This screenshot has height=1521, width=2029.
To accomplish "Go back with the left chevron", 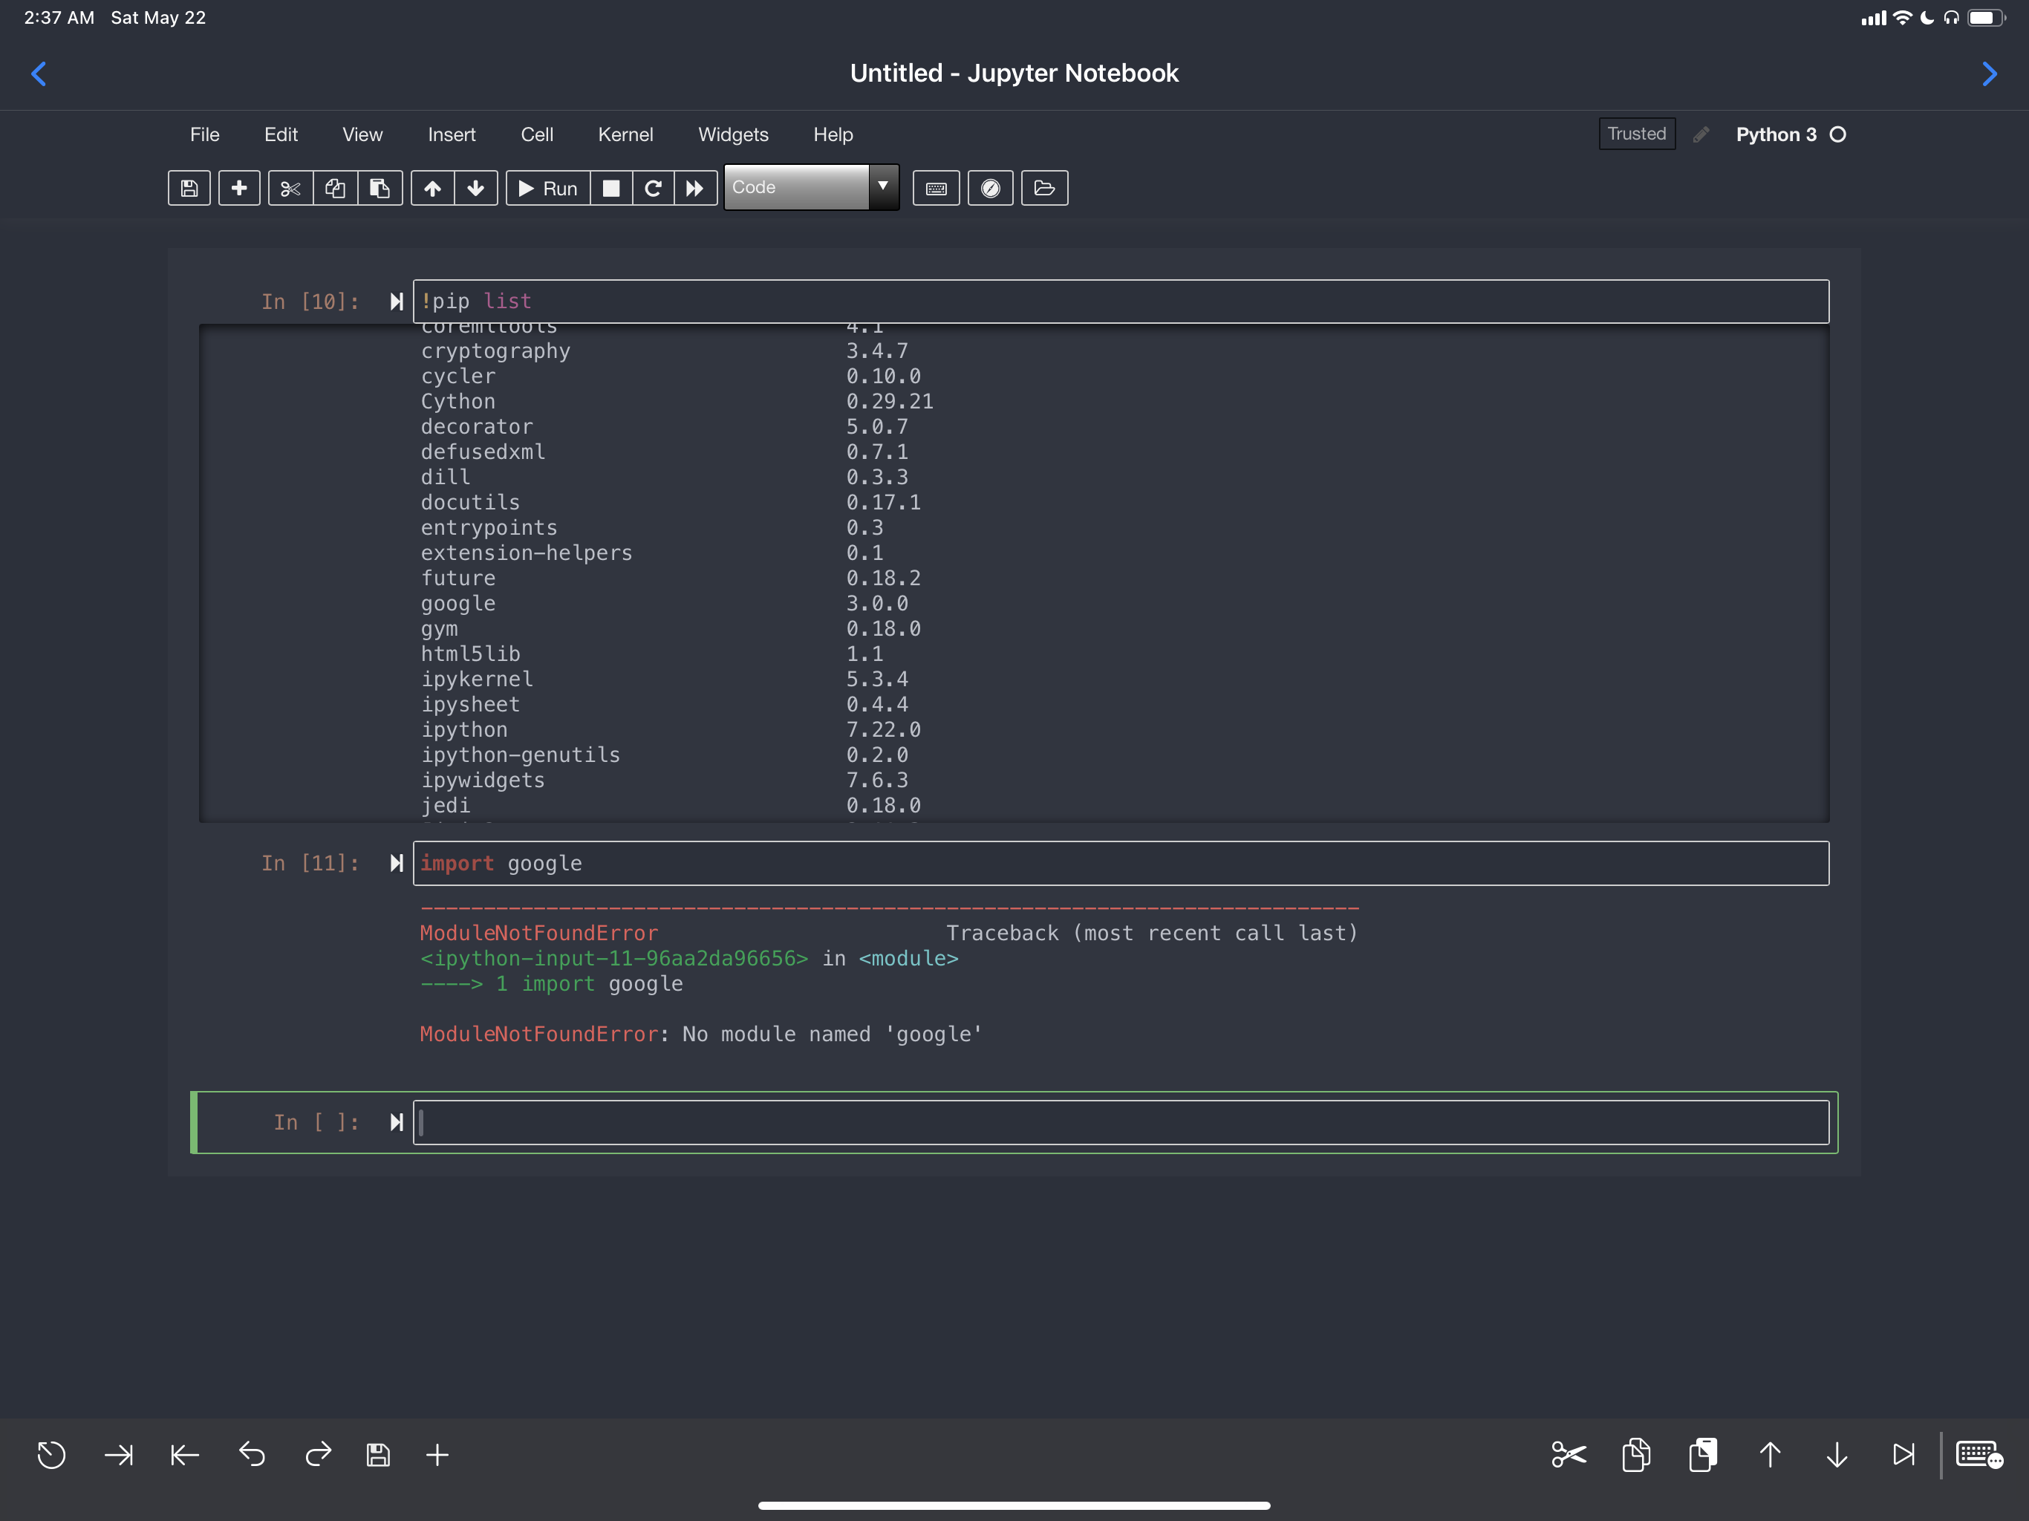I will coord(39,74).
